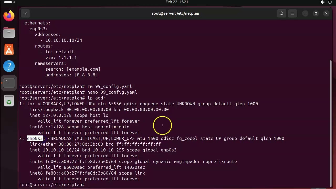This screenshot has height=189, width=336.
Task: Click the '1: lo:' loopback interface line
Action: pos(139,104)
